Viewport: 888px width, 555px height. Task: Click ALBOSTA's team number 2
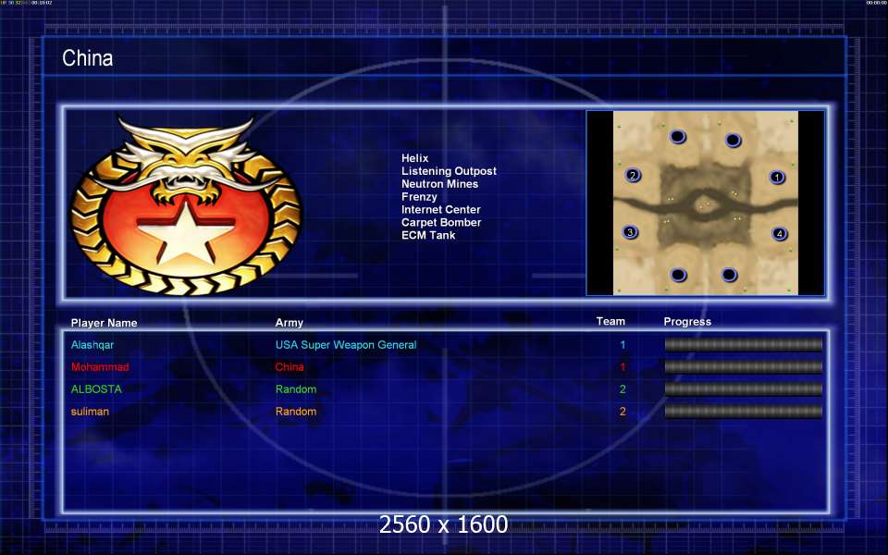tap(623, 389)
